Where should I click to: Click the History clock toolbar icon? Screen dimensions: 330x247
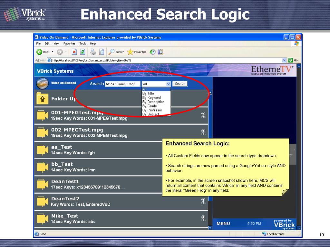(152, 52)
